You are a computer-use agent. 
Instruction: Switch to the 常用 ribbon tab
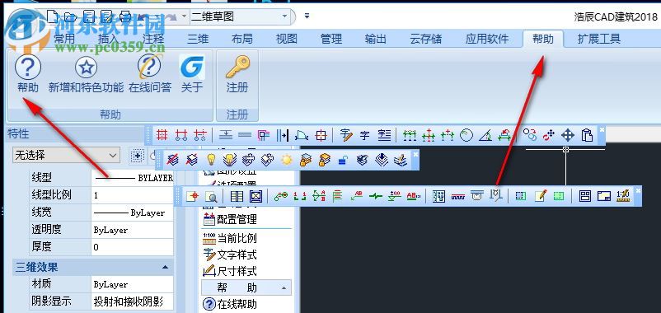64,39
